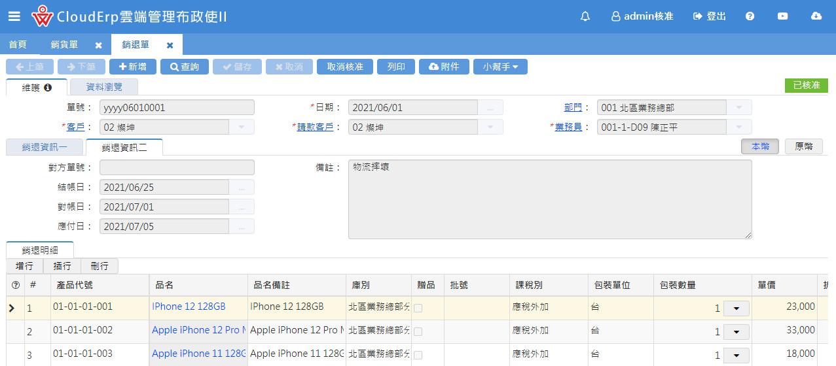This screenshot has width=836, height=366.
Task: Click the 上筆 previous record button
Action: click(x=29, y=67)
